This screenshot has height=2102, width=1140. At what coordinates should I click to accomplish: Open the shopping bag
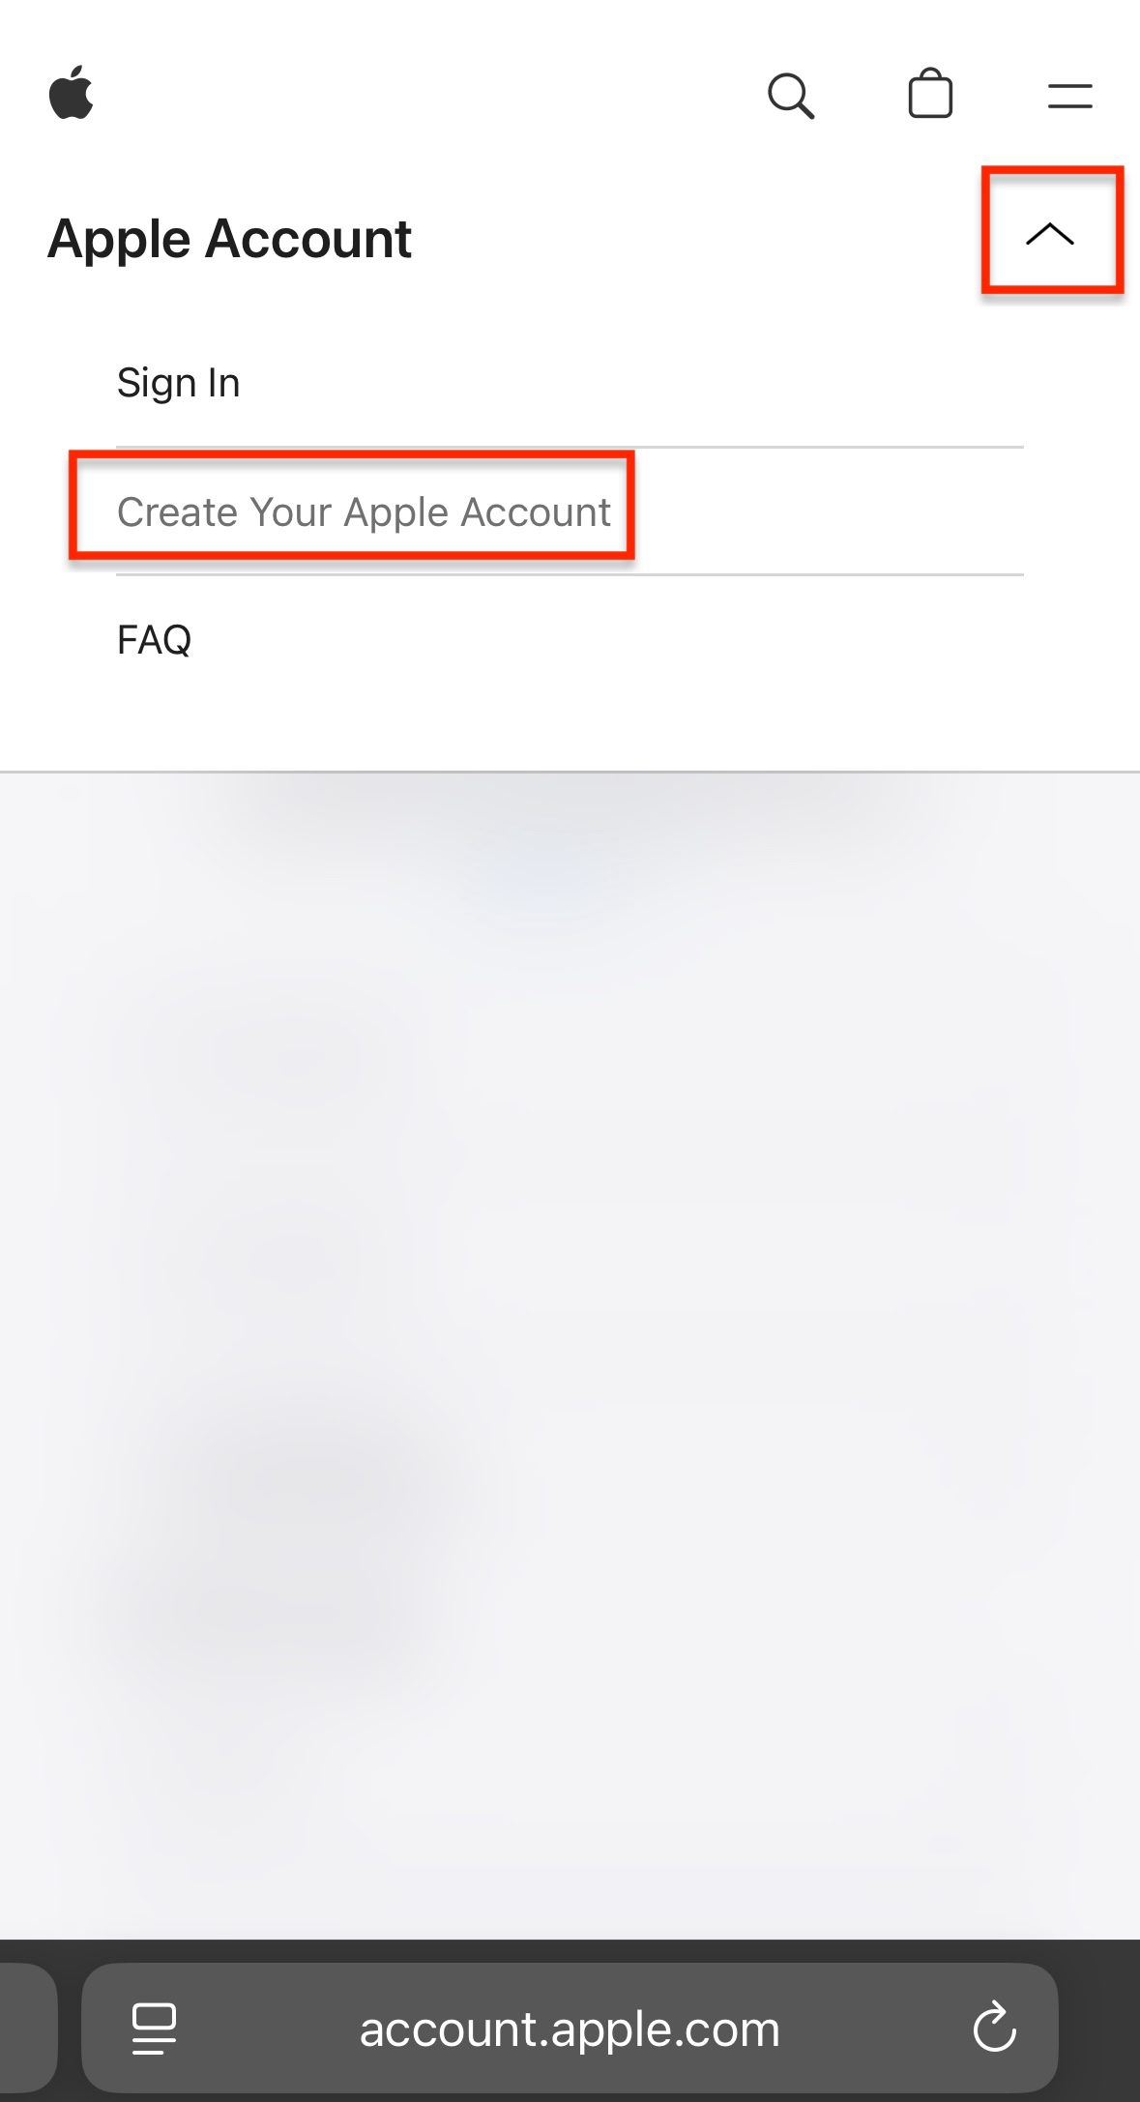point(930,94)
